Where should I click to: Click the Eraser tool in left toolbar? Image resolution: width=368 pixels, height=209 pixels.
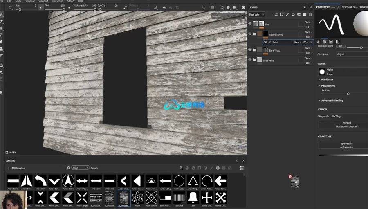pyautogui.click(x=2, y=21)
